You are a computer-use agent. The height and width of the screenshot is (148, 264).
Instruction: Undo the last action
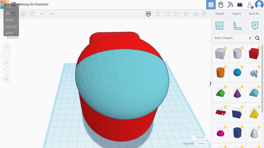click(x=42, y=14)
